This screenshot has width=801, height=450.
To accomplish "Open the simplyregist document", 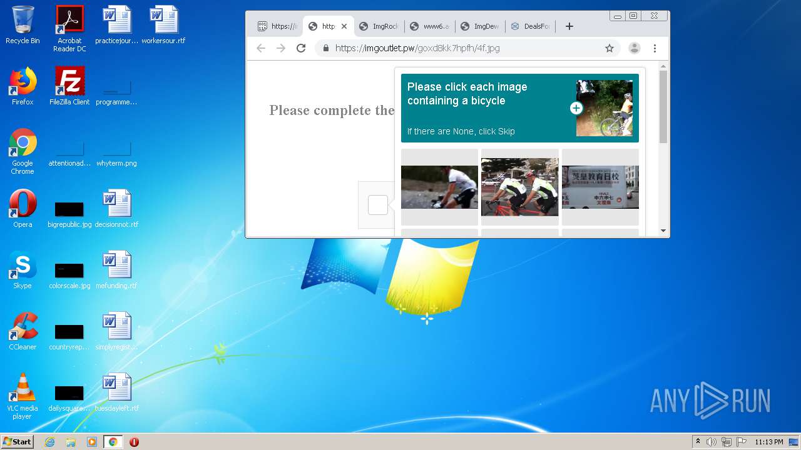I will [116, 331].
